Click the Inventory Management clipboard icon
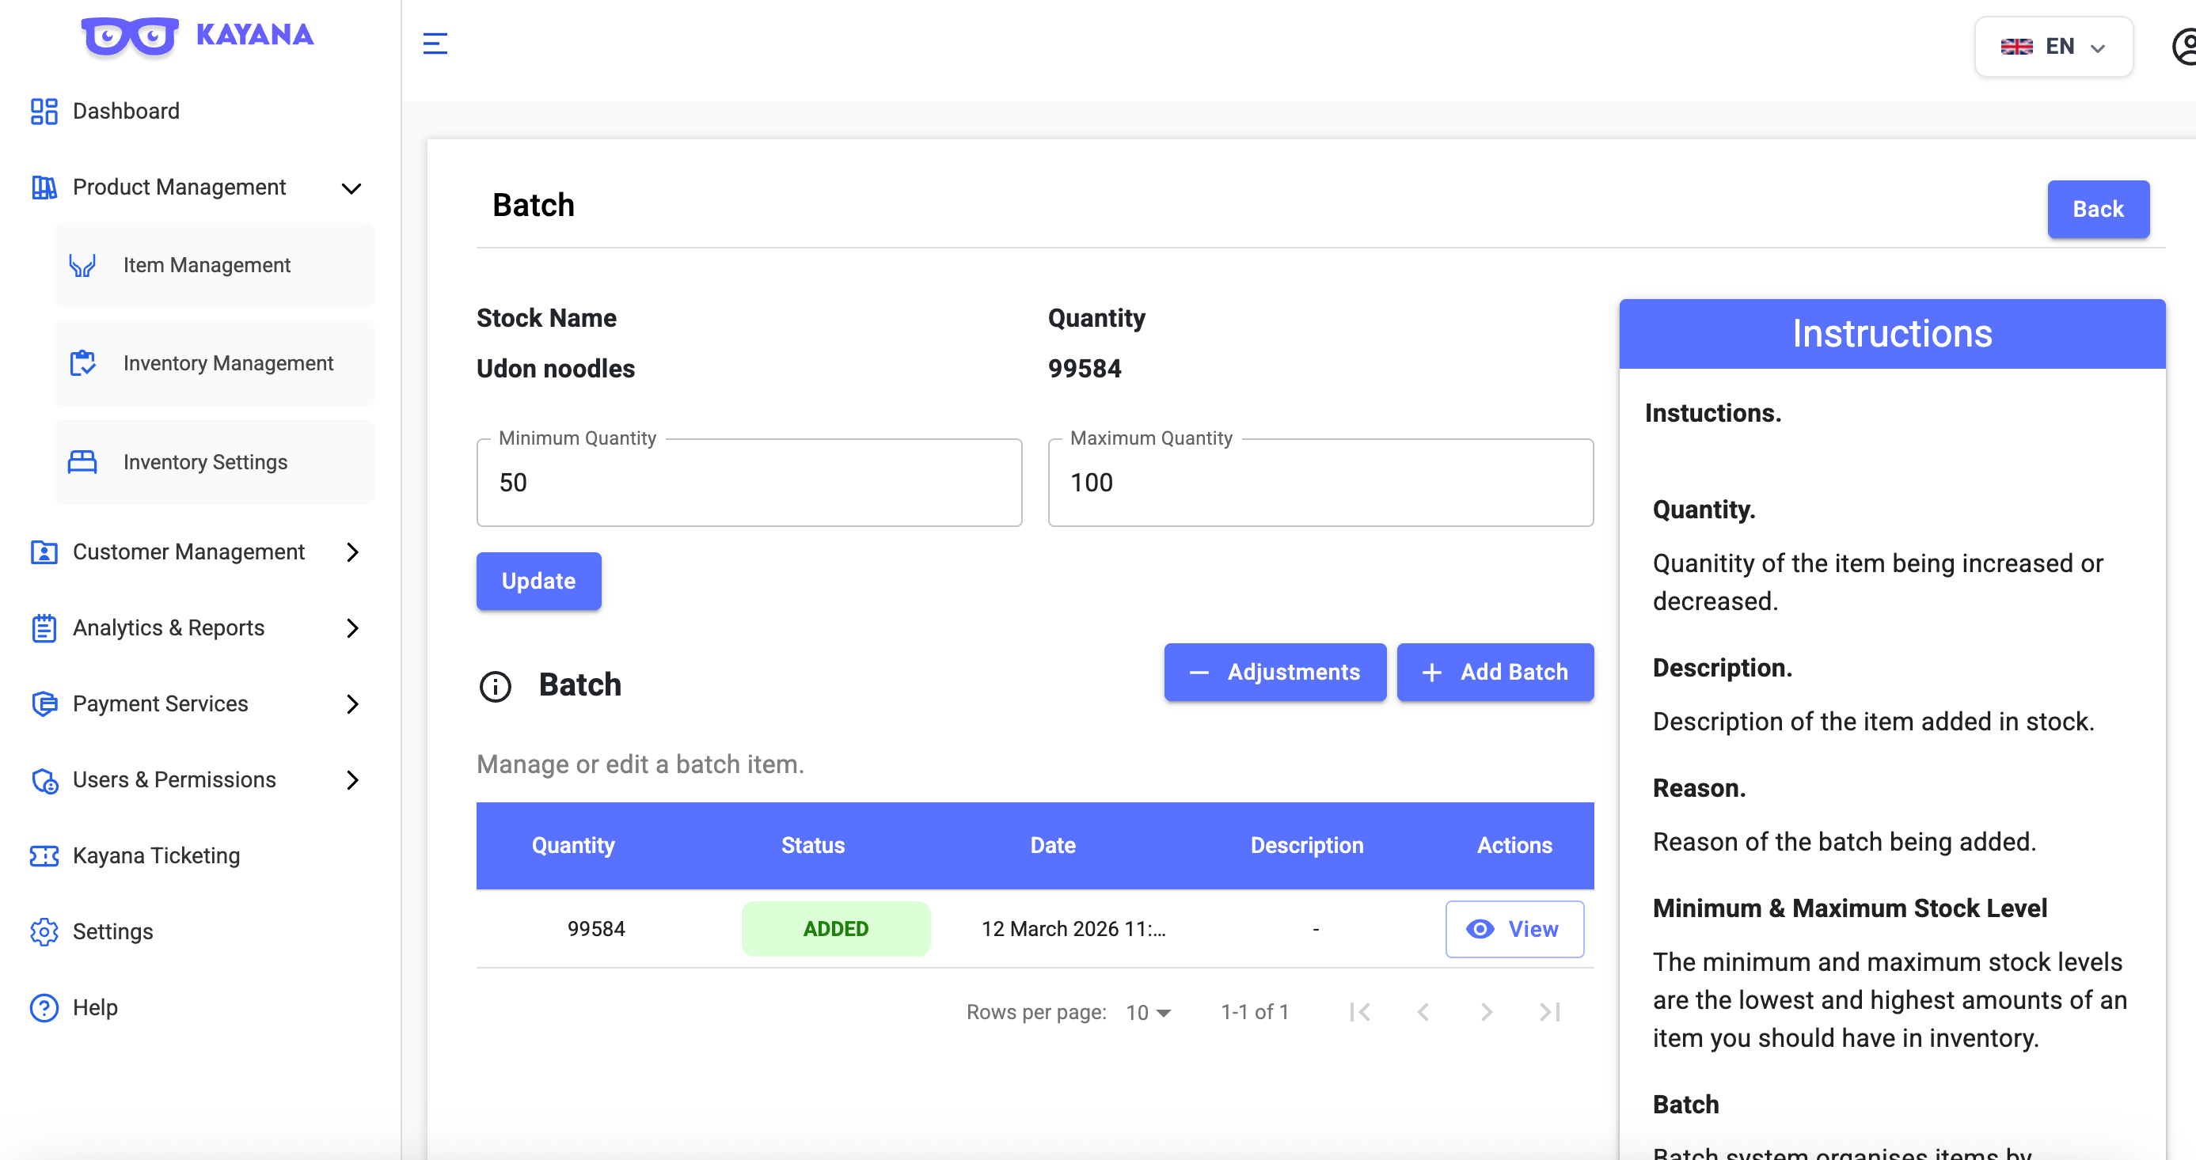2196x1160 pixels. [82, 363]
